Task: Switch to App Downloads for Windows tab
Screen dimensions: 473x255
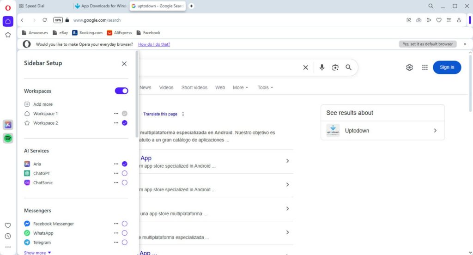Action: pos(101,6)
